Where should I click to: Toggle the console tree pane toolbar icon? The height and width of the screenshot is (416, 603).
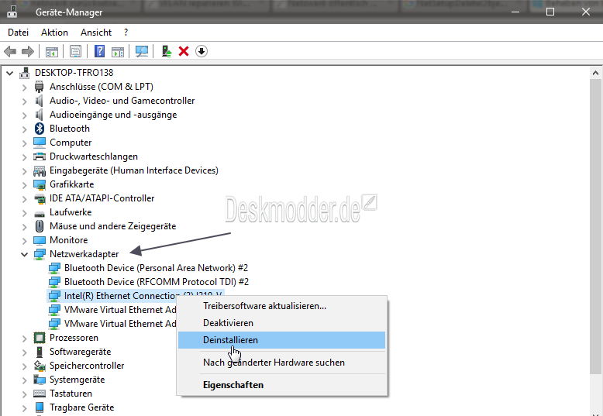51,51
